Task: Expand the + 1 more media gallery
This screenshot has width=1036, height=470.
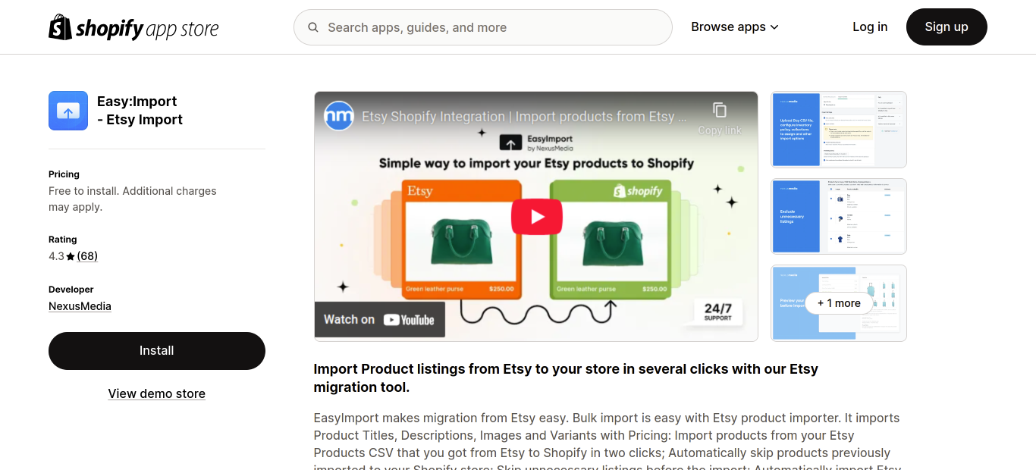Action: (x=838, y=303)
